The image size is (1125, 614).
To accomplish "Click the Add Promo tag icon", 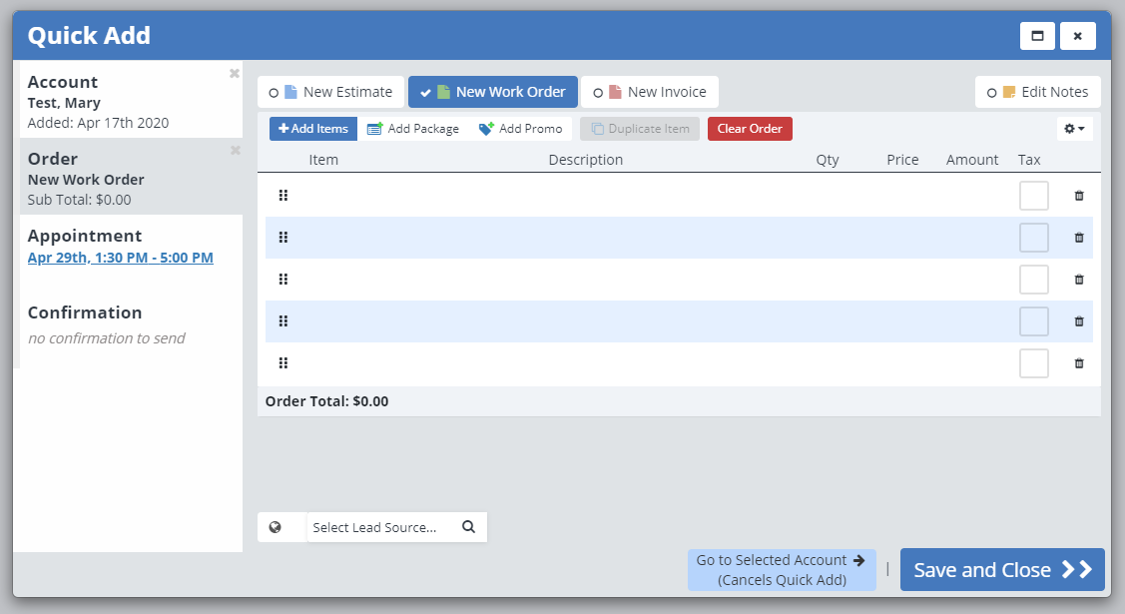I will [x=486, y=129].
